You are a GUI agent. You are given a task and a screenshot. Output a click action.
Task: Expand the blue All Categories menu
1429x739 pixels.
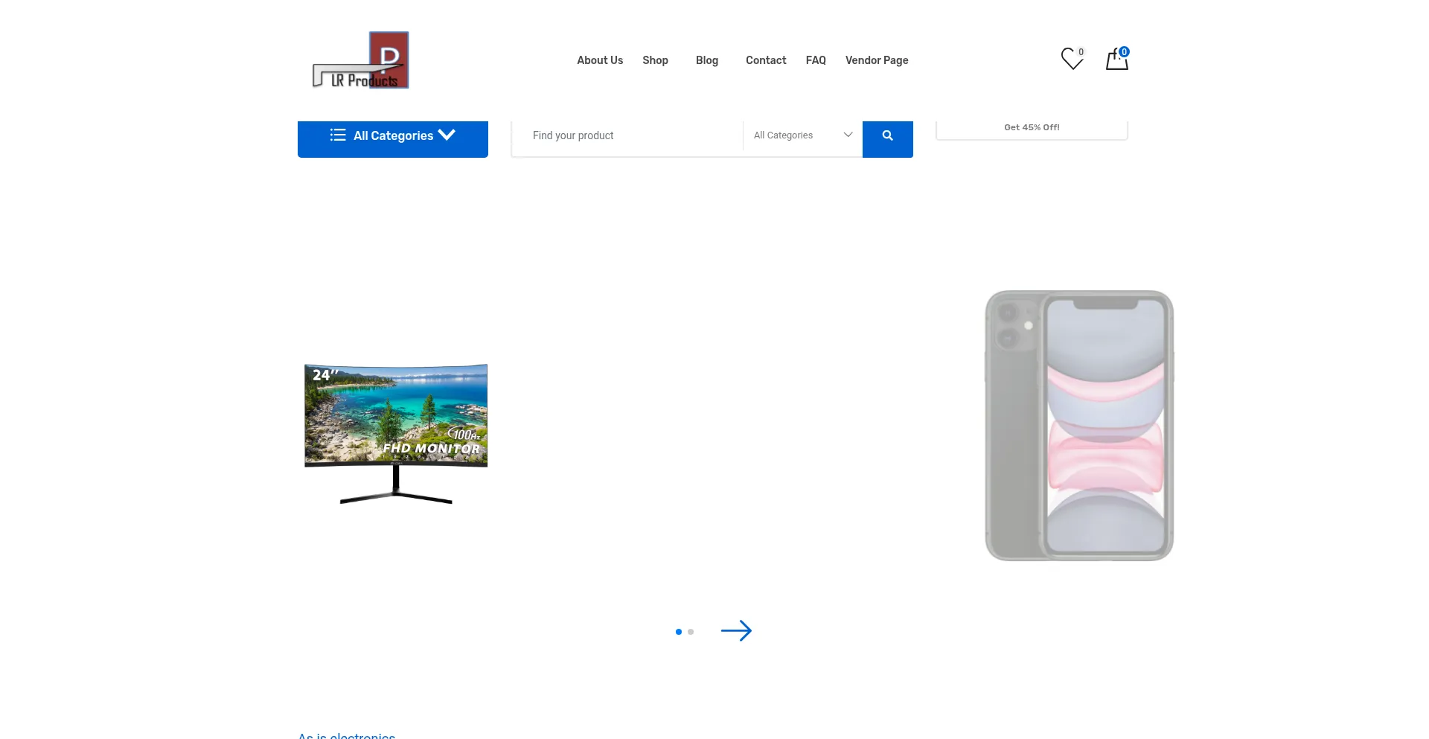393,136
